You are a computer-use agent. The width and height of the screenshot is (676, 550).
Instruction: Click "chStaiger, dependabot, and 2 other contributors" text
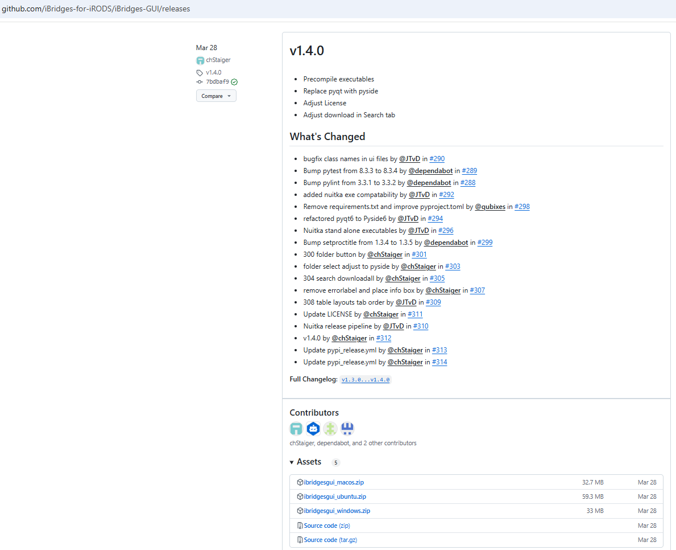[353, 443]
